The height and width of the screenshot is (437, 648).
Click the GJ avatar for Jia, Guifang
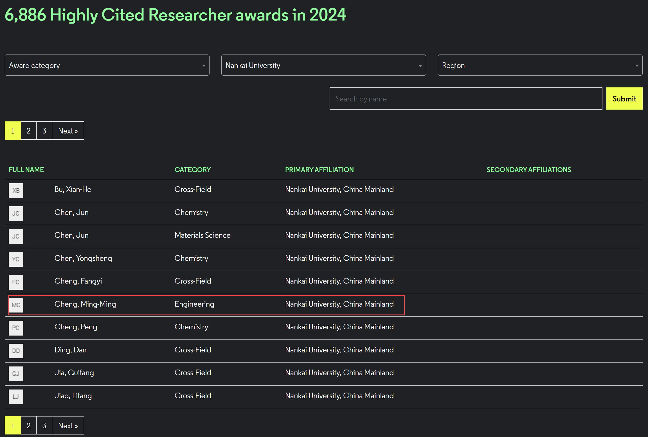(16, 374)
